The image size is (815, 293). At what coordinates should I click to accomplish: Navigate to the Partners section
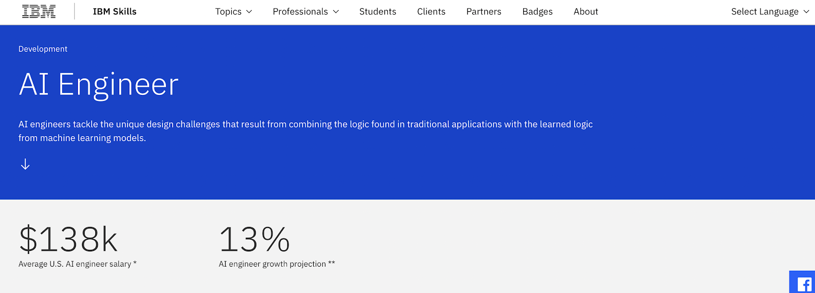tap(483, 12)
